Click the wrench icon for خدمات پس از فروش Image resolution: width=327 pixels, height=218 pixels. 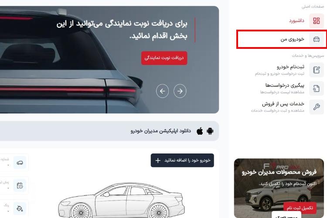pos(317,107)
